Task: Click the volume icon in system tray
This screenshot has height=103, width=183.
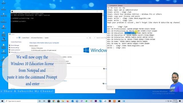Action: [x=171, y=101]
